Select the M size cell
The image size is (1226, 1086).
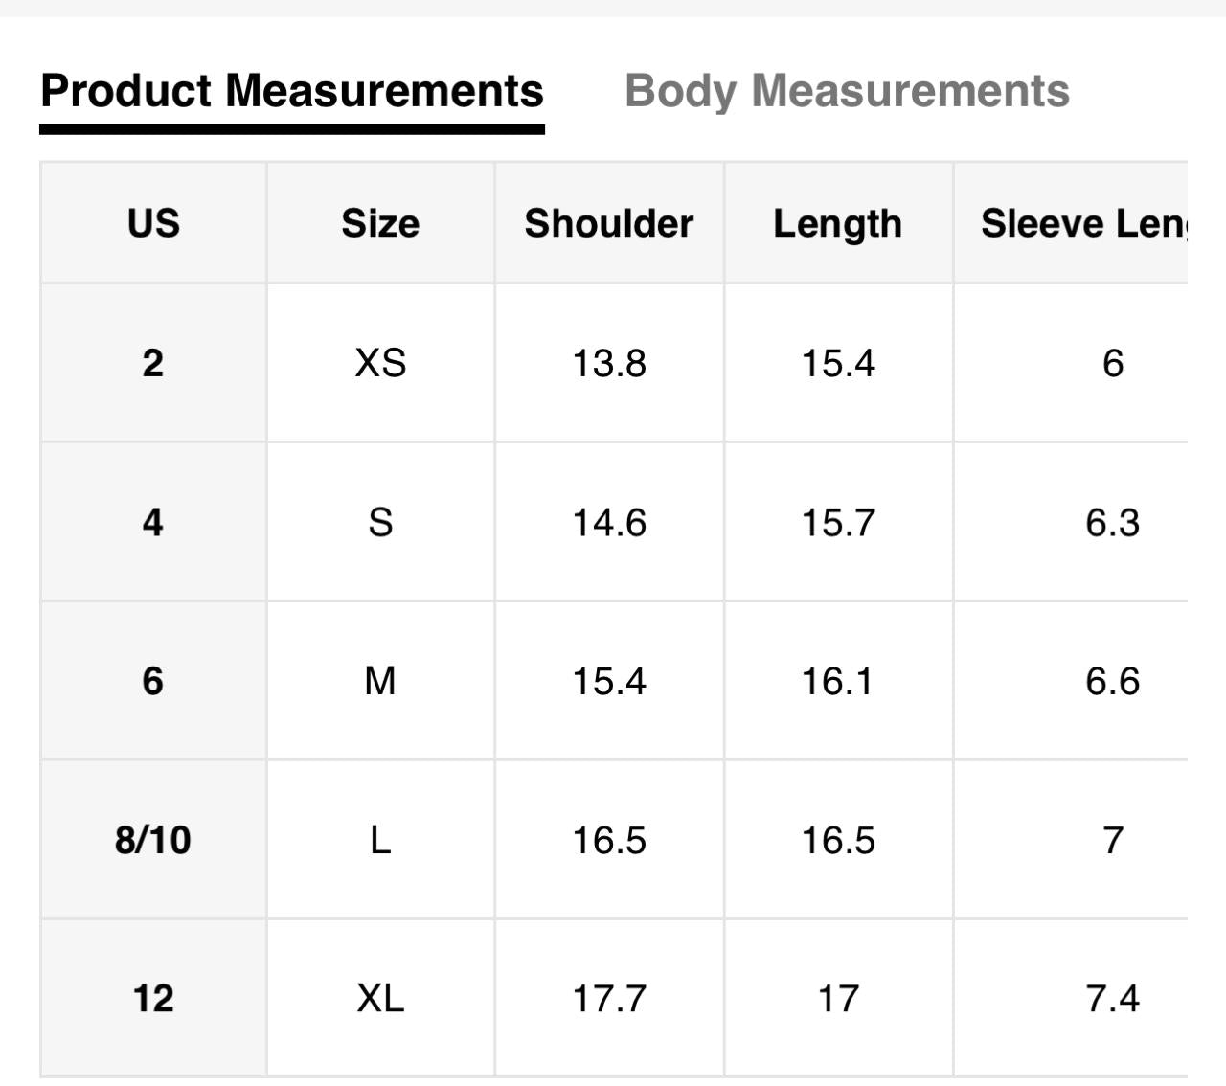click(x=380, y=681)
